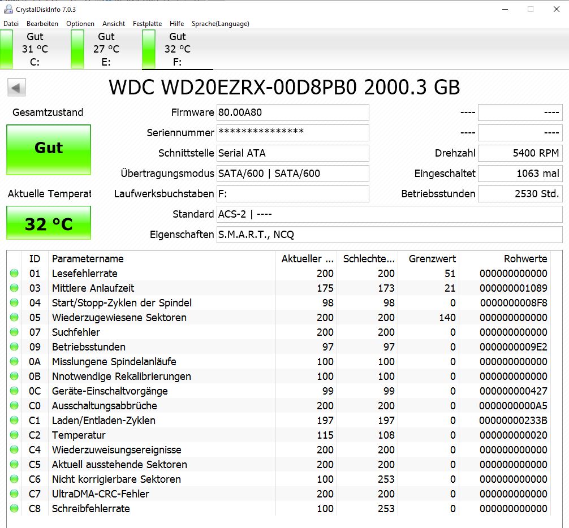Click the Eigenschaften field S.M.A.R.T., NCQ
This screenshot has height=528, width=569.
(x=389, y=235)
